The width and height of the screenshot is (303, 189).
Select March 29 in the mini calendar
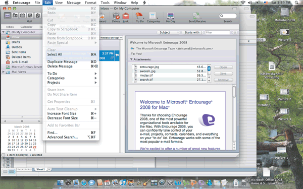click(x=34, y=147)
